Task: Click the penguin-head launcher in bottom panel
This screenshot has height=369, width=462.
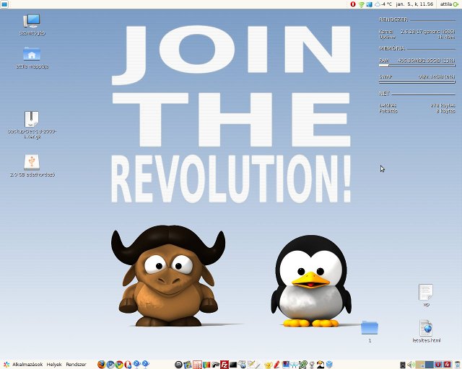Action: point(321,365)
